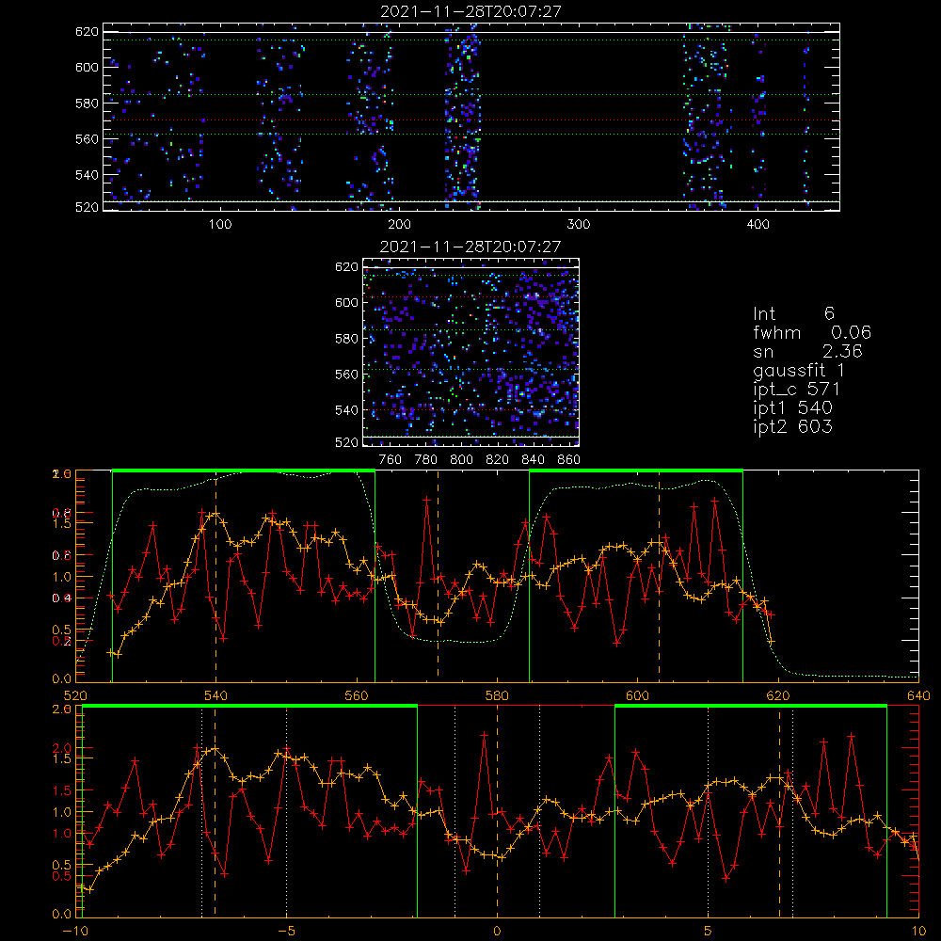Image resolution: width=941 pixels, height=941 pixels.
Task: Click the left green bar atop bottom plot
Action: click(249, 707)
